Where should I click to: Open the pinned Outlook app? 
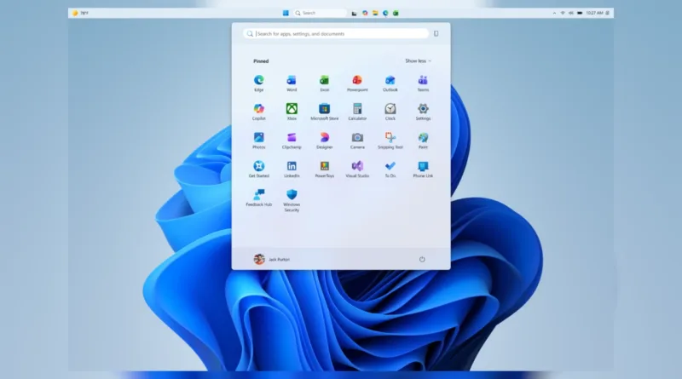(390, 83)
